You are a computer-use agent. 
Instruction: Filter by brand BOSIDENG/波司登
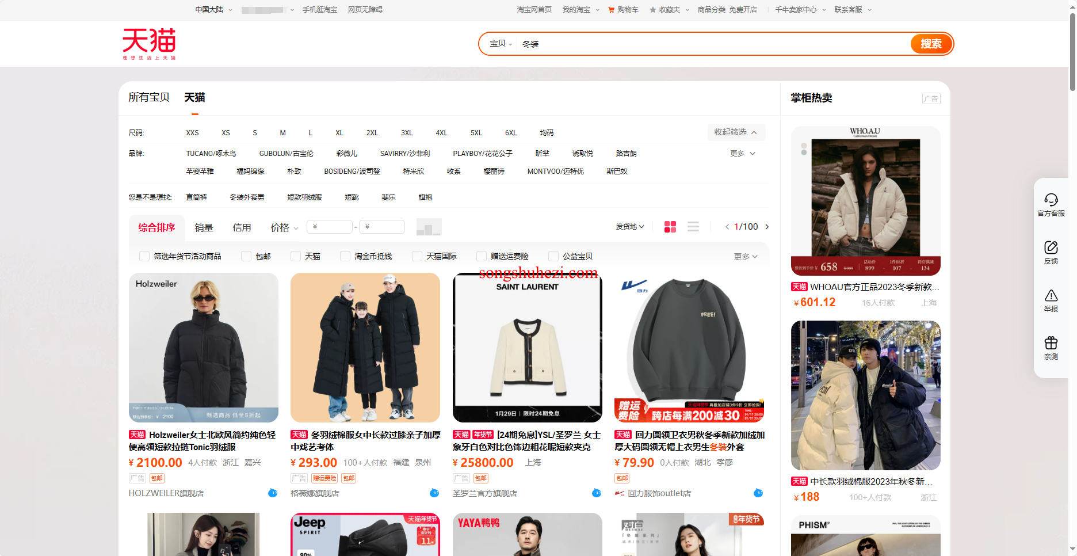tap(352, 172)
